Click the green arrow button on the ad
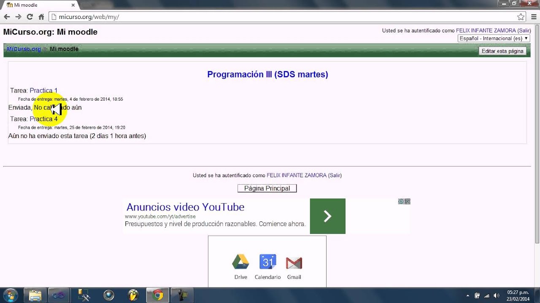Viewport: 540px width, 303px height. point(327,216)
